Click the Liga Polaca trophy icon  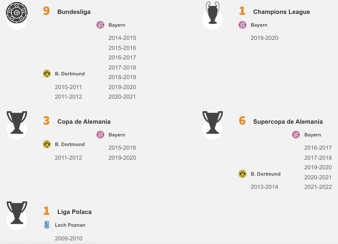pos(17,212)
